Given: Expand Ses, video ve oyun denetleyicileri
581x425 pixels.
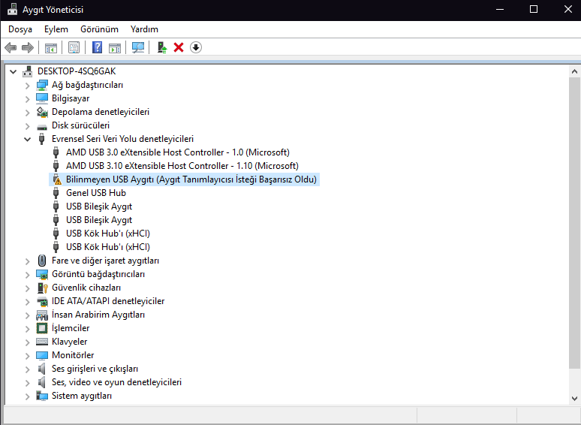Looking at the screenshot, I should tap(27, 383).
